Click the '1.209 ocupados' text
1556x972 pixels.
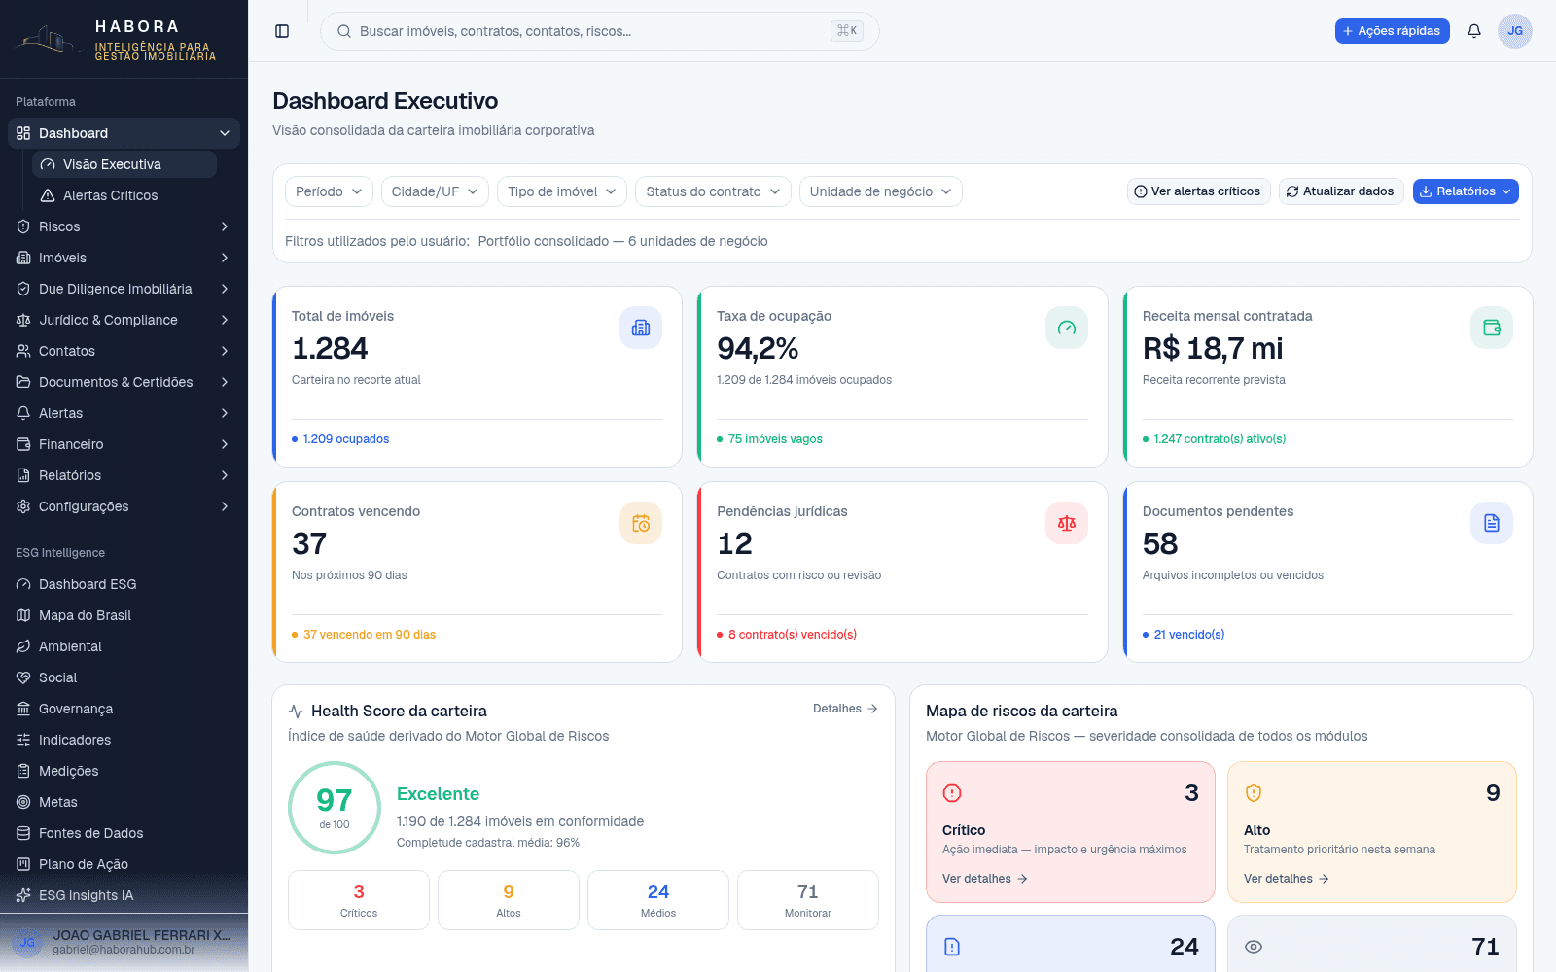(346, 439)
